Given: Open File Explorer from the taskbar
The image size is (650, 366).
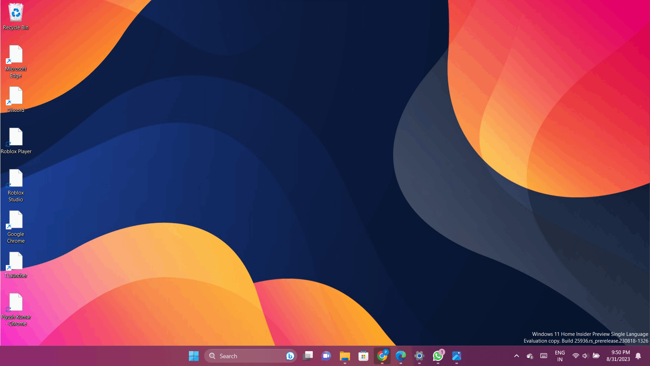Looking at the screenshot, I should coord(345,356).
